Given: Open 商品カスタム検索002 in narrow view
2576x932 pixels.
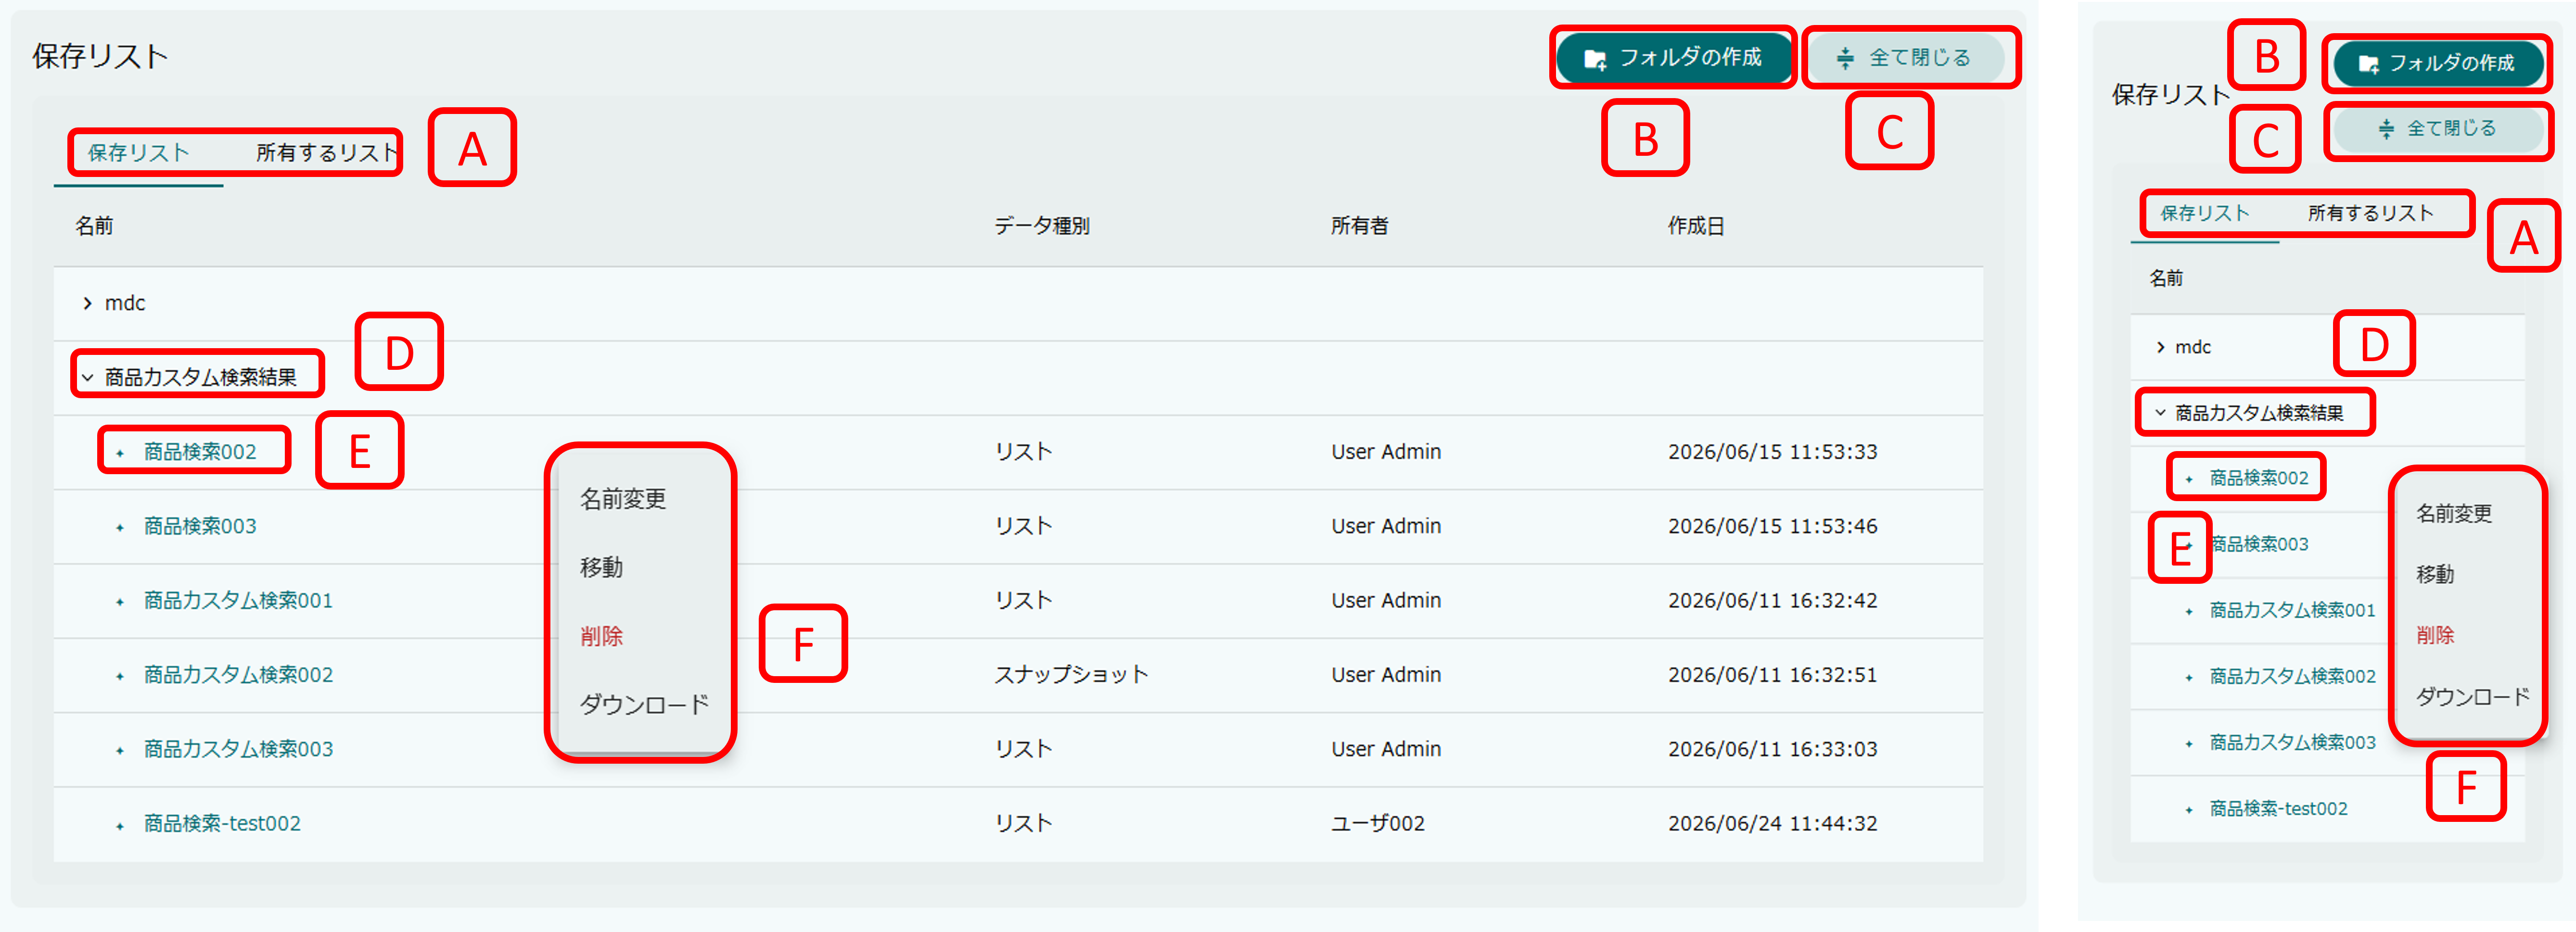Looking at the screenshot, I should [x=2293, y=676].
